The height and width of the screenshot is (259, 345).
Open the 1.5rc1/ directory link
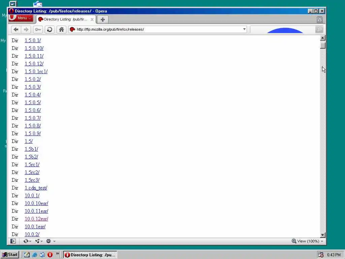tap(32, 165)
